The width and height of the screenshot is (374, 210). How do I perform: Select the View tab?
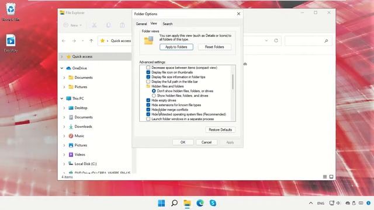154,23
